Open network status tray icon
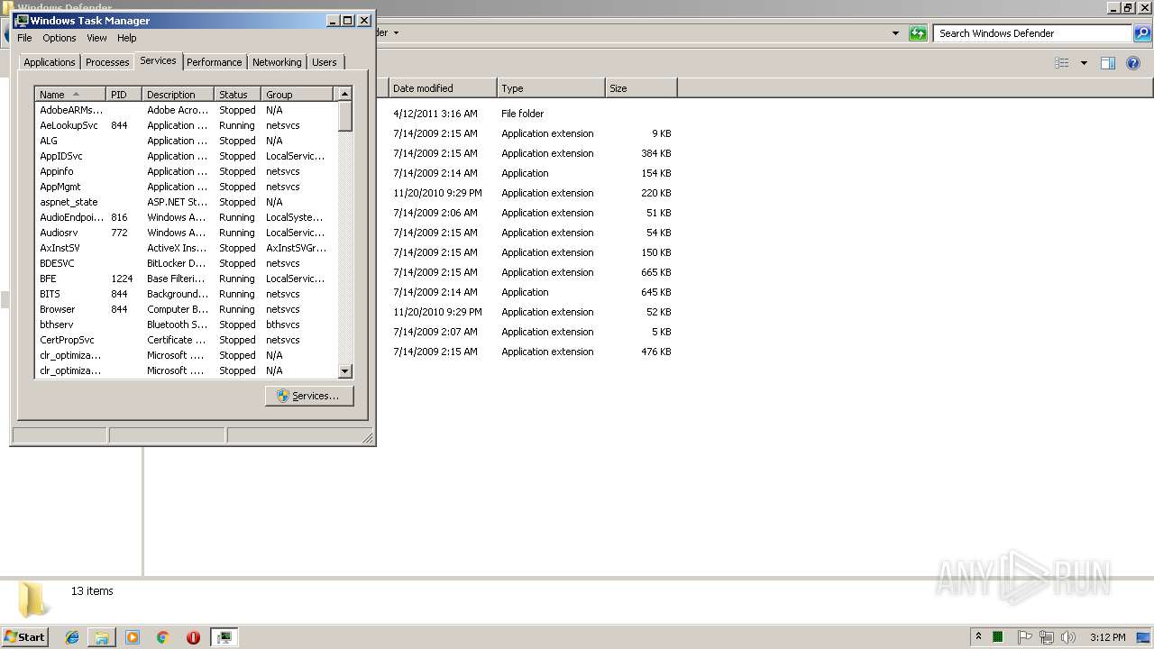This screenshot has width=1154, height=649. pyautogui.click(x=1047, y=637)
